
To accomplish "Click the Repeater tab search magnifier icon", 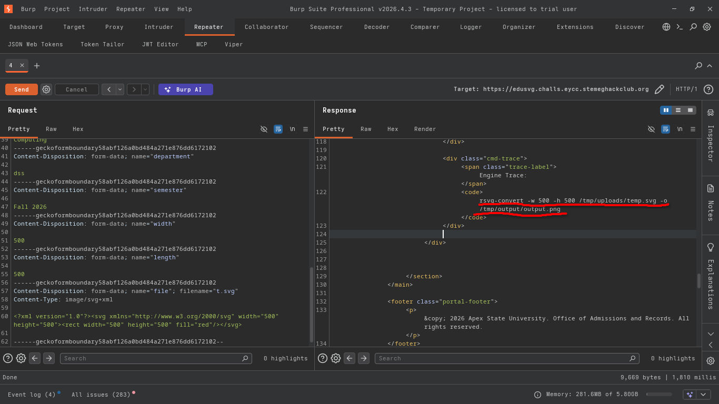I will point(698,66).
